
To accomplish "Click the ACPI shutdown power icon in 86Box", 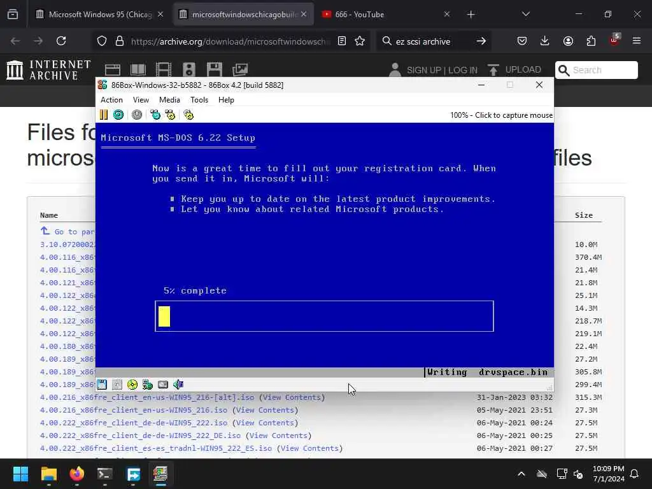I will pos(137,115).
